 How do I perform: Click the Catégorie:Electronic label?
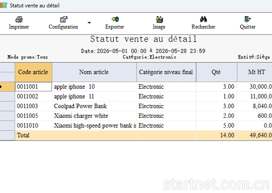point(150,57)
